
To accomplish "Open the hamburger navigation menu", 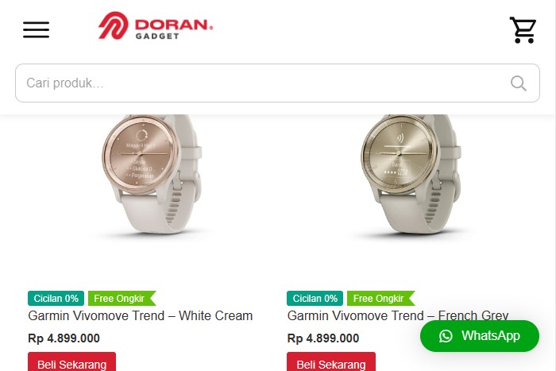I will (x=37, y=29).
